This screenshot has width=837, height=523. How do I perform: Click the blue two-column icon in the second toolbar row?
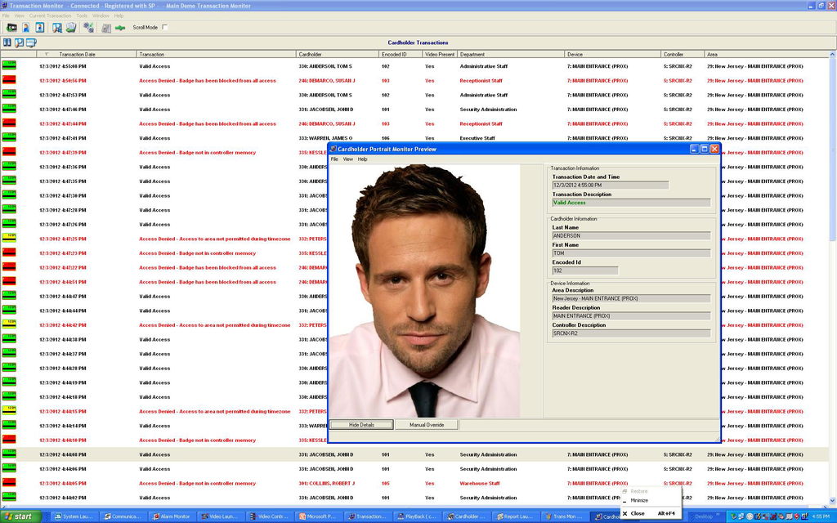click(x=7, y=42)
